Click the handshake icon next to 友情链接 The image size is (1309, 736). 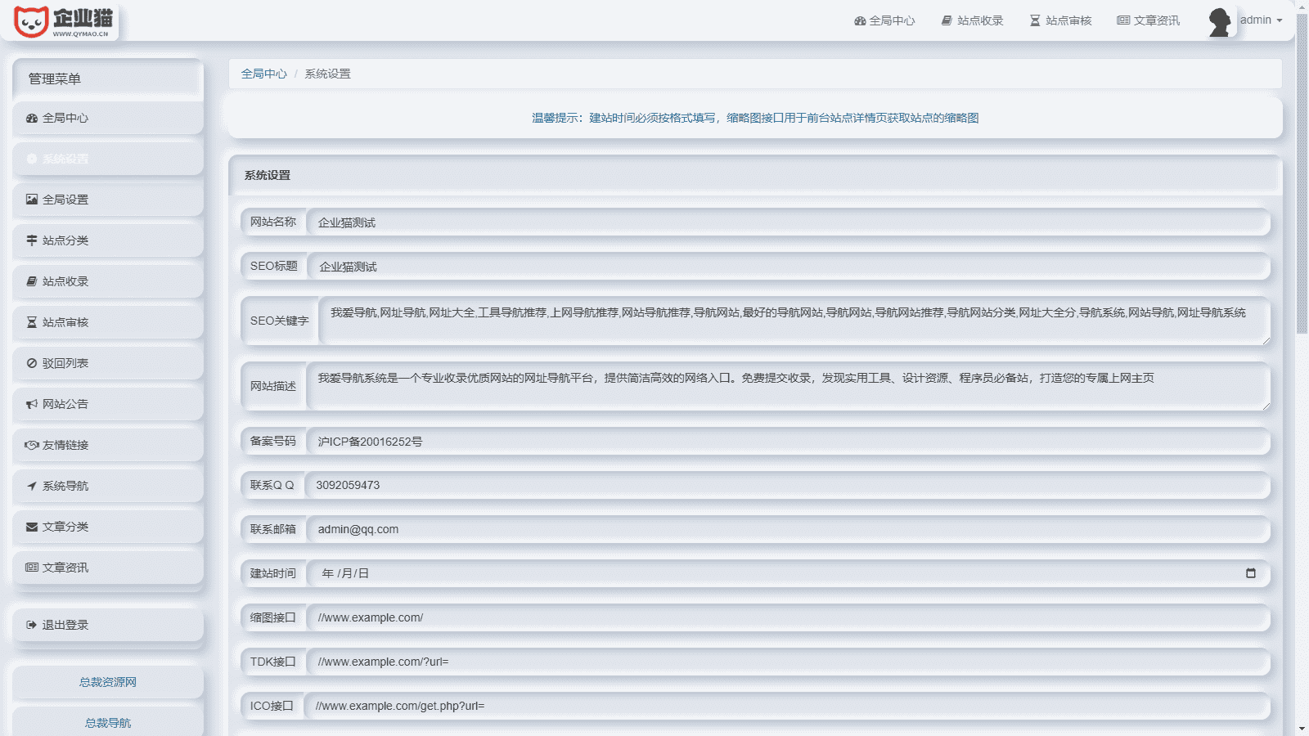pyautogui.click(x=32, y=445)
